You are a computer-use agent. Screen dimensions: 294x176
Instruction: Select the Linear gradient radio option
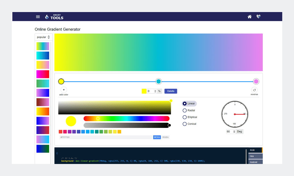pos(185,104)
